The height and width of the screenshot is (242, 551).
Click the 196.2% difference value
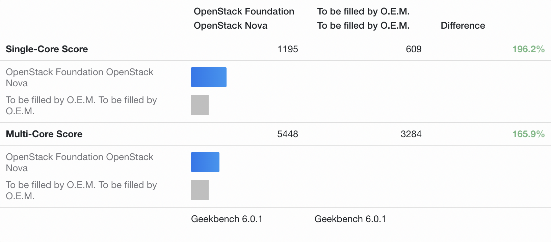(528, 49)
